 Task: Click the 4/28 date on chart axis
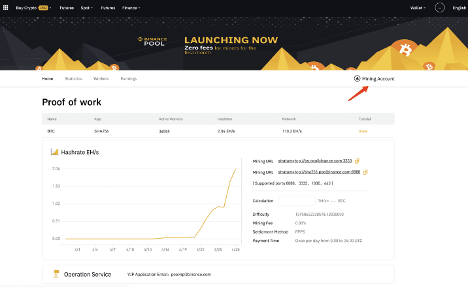tap(235, 249)
